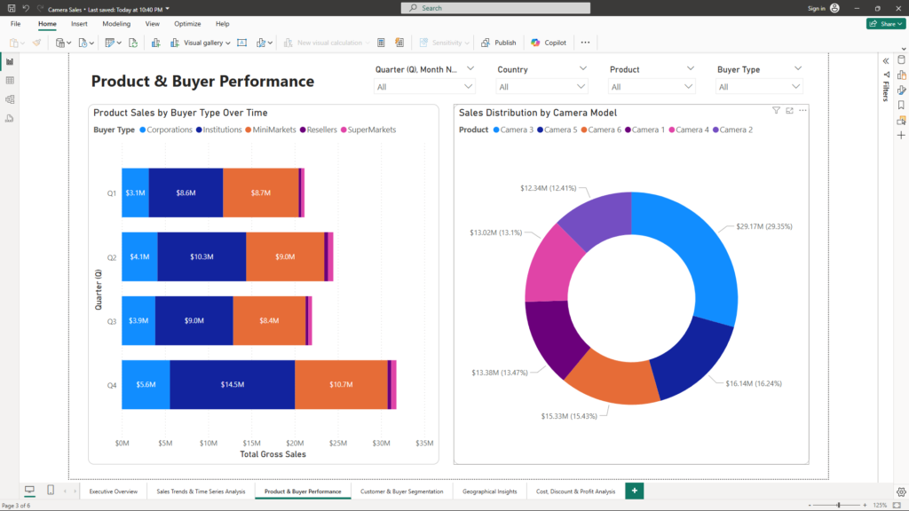Click the green Share button
909x511 pixels.
tap(885, 24)
